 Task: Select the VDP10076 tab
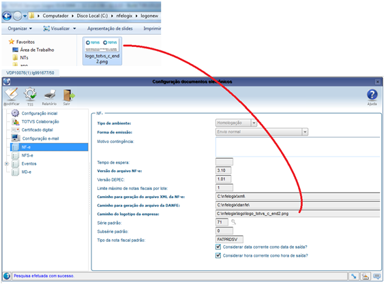click(30, 73)
